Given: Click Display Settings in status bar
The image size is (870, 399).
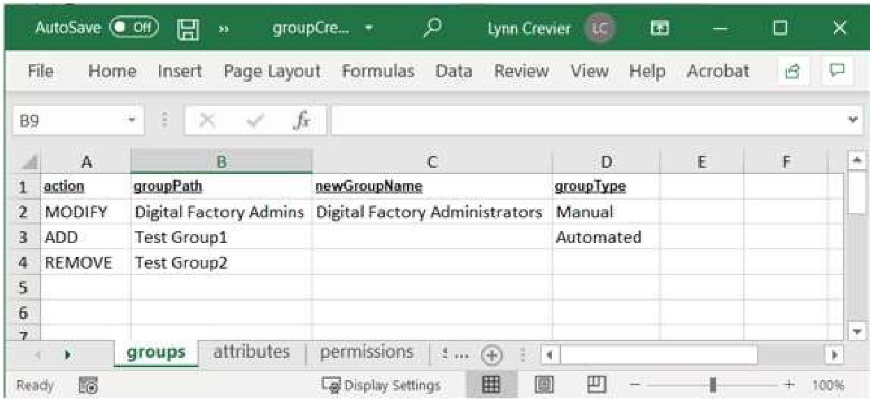Looking at the screenshot, I should [380, 385].
